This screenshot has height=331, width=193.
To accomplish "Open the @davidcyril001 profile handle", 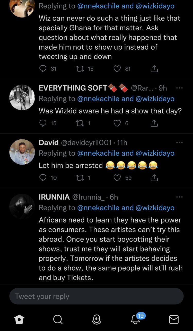I will pyautogui.click(x=86, y=142).
